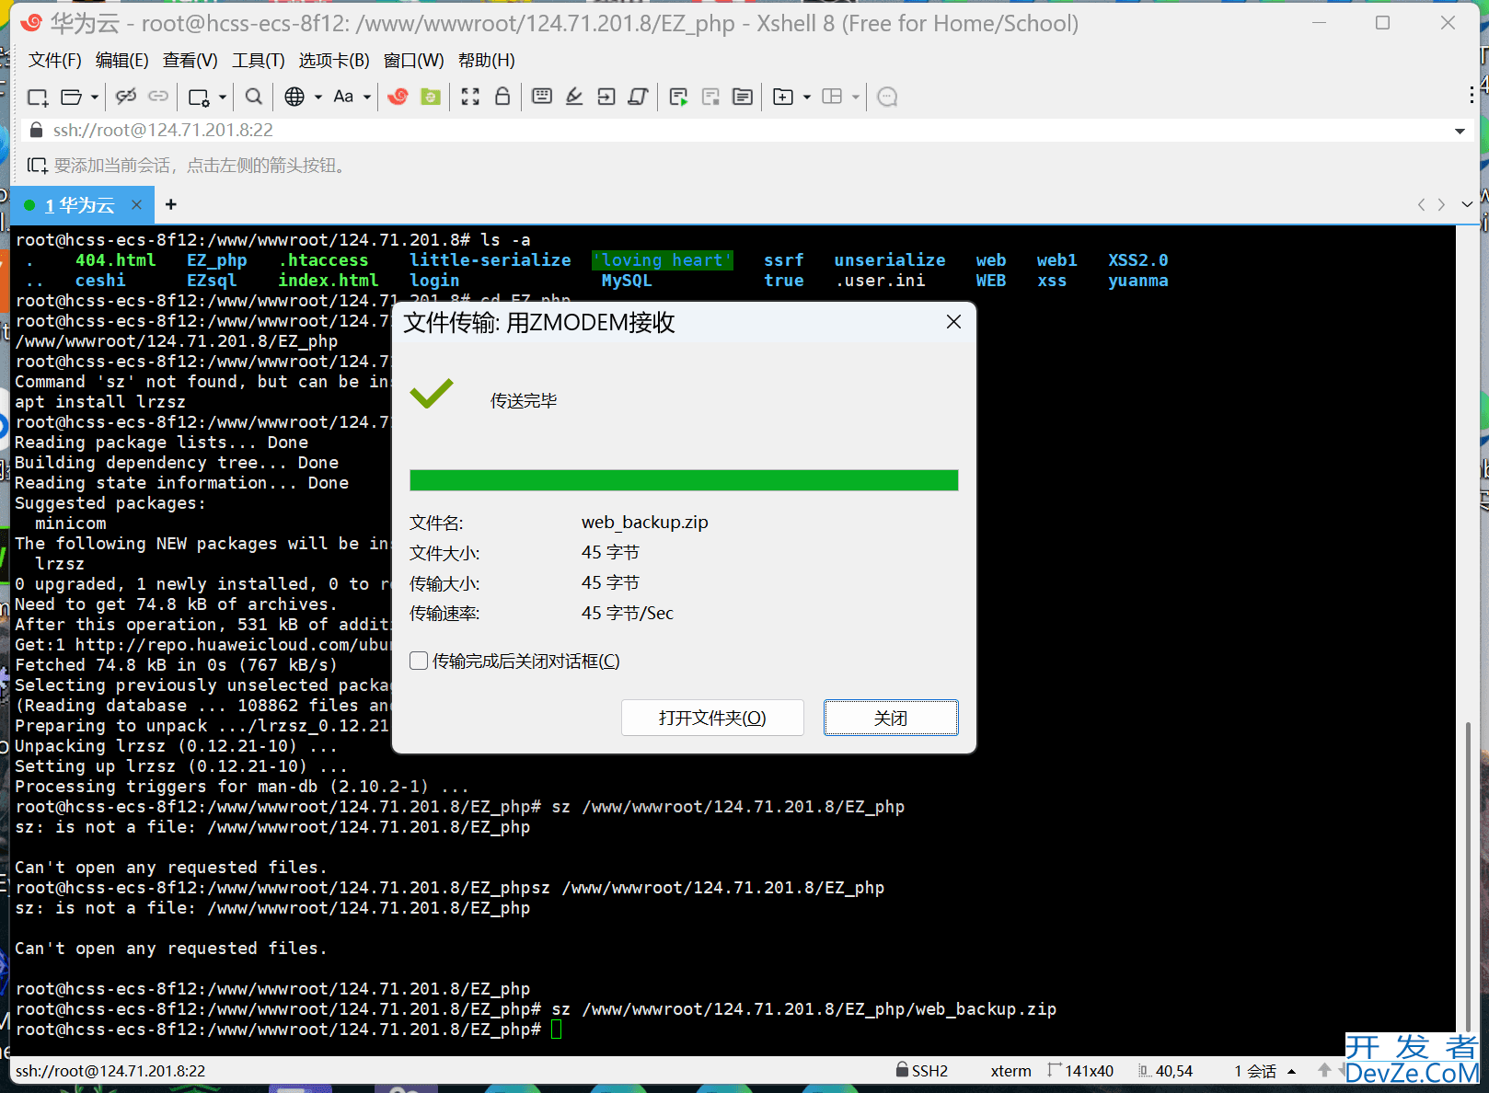Click the 打开文件夹(O) button
The height and width of the screenshot is (1093, 1489).
tap(712, 718)
